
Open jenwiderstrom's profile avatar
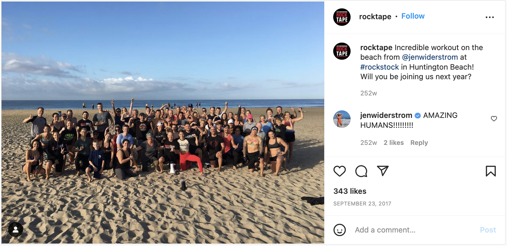point(342,119)
